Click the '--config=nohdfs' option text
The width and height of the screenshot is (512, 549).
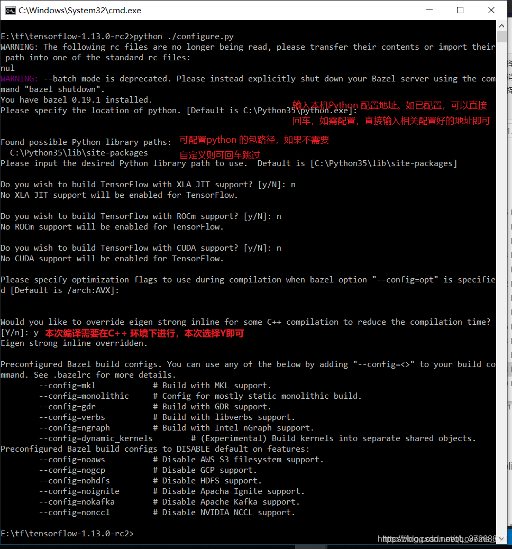74,481
